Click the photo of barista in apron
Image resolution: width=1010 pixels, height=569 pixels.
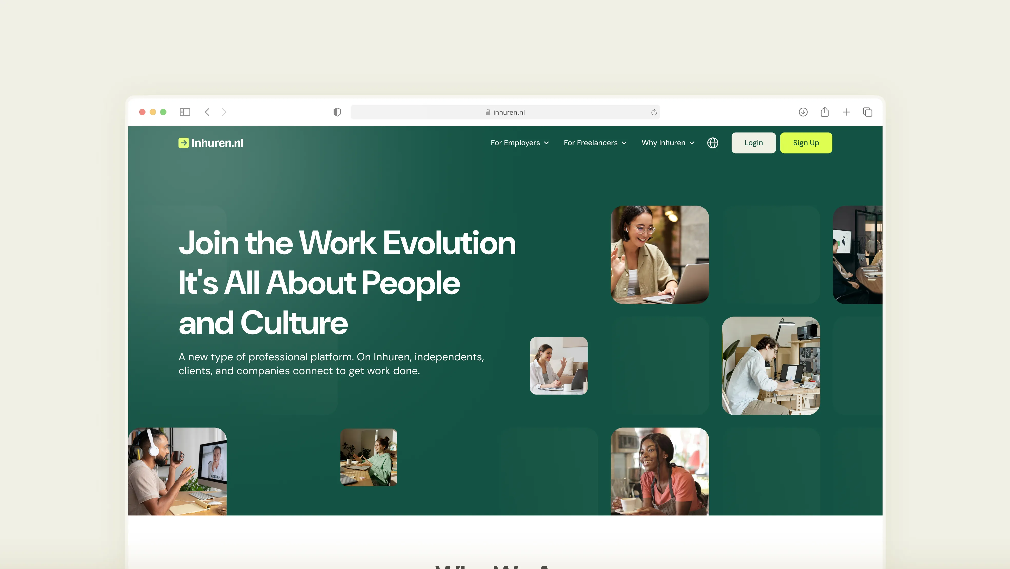(x=659, y=471)
